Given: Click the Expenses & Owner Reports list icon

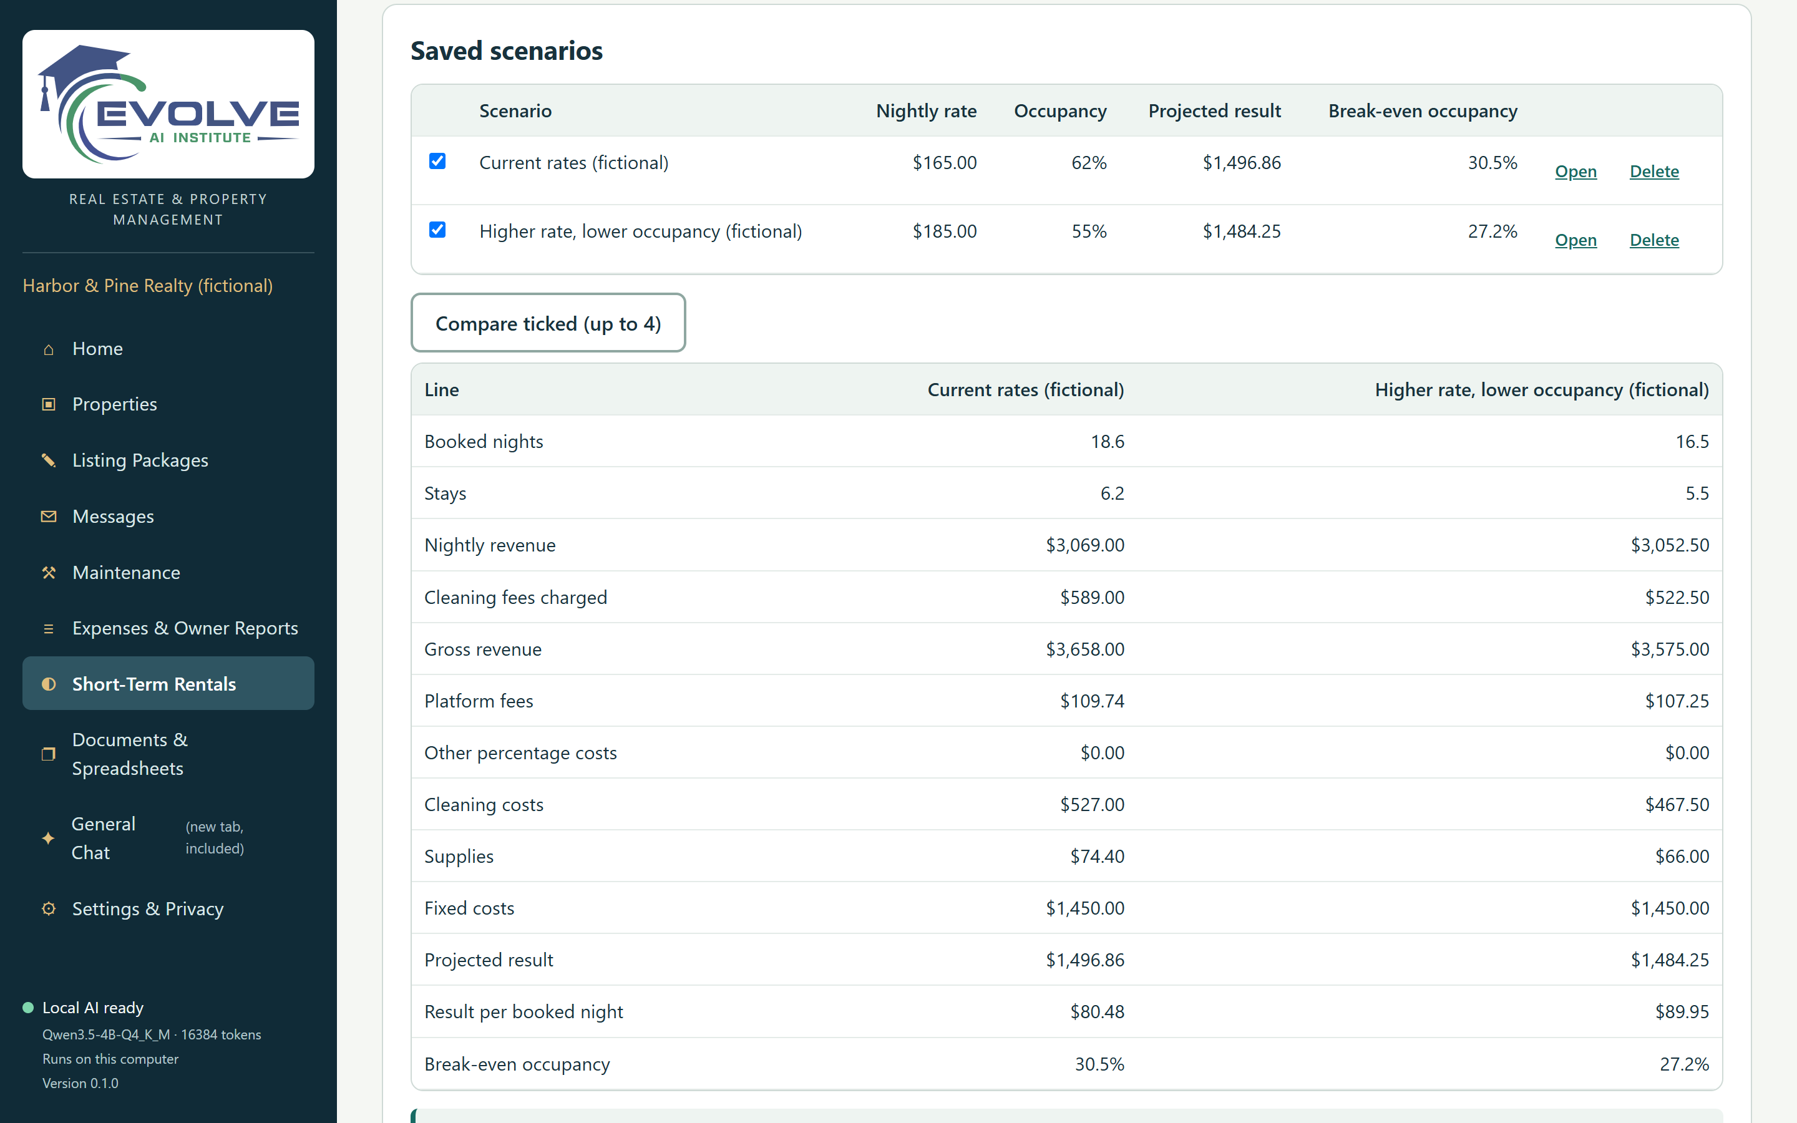Looking at the screenshot, I should tap(48, 629).
